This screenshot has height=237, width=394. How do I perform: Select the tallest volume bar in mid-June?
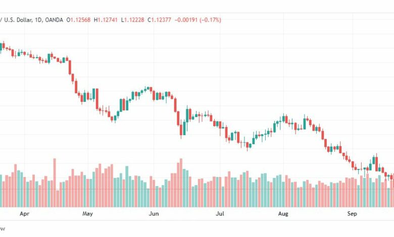[181, 183]
